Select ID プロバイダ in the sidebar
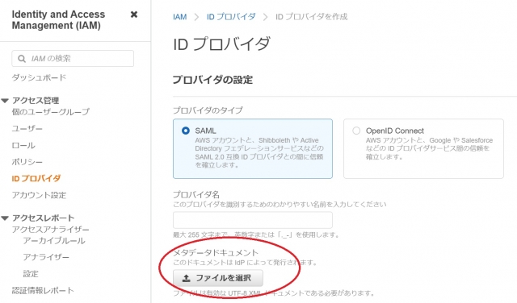 tap(36, 179)
